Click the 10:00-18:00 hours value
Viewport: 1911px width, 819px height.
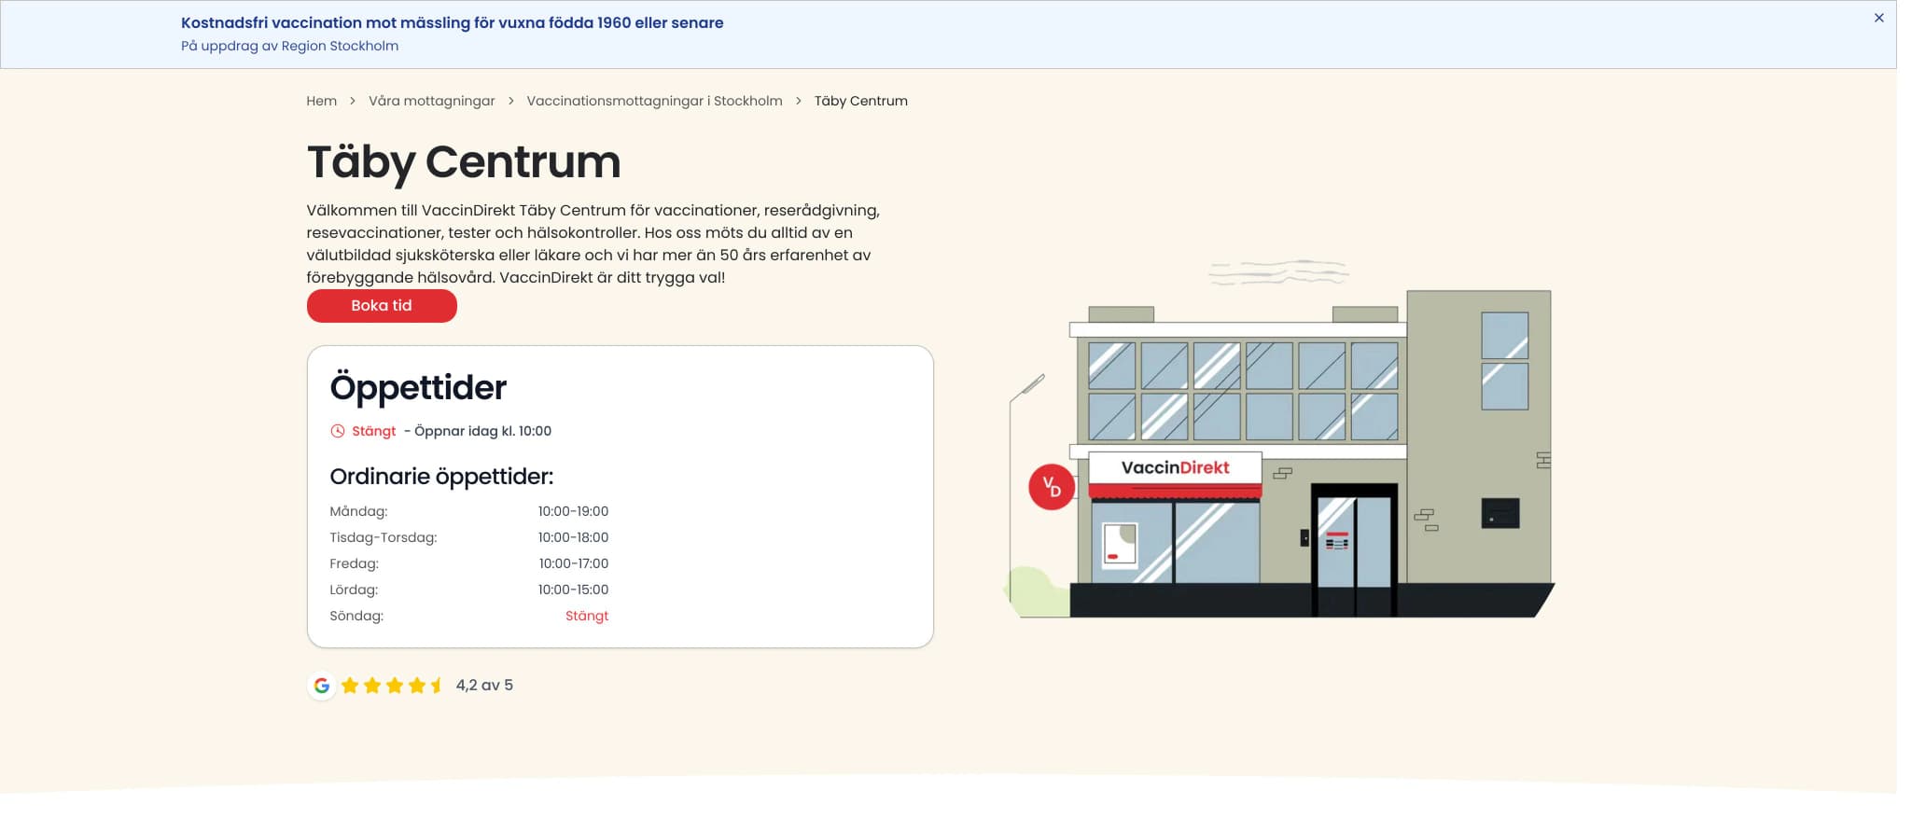pyautogui.click(x=573, y=537)
